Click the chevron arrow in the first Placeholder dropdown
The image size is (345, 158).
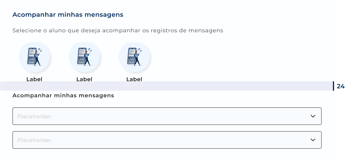(313, 116)
